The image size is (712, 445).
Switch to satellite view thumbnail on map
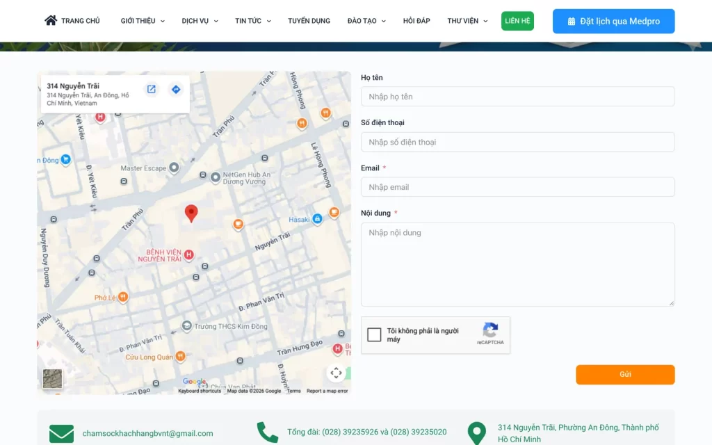(52, 379)
